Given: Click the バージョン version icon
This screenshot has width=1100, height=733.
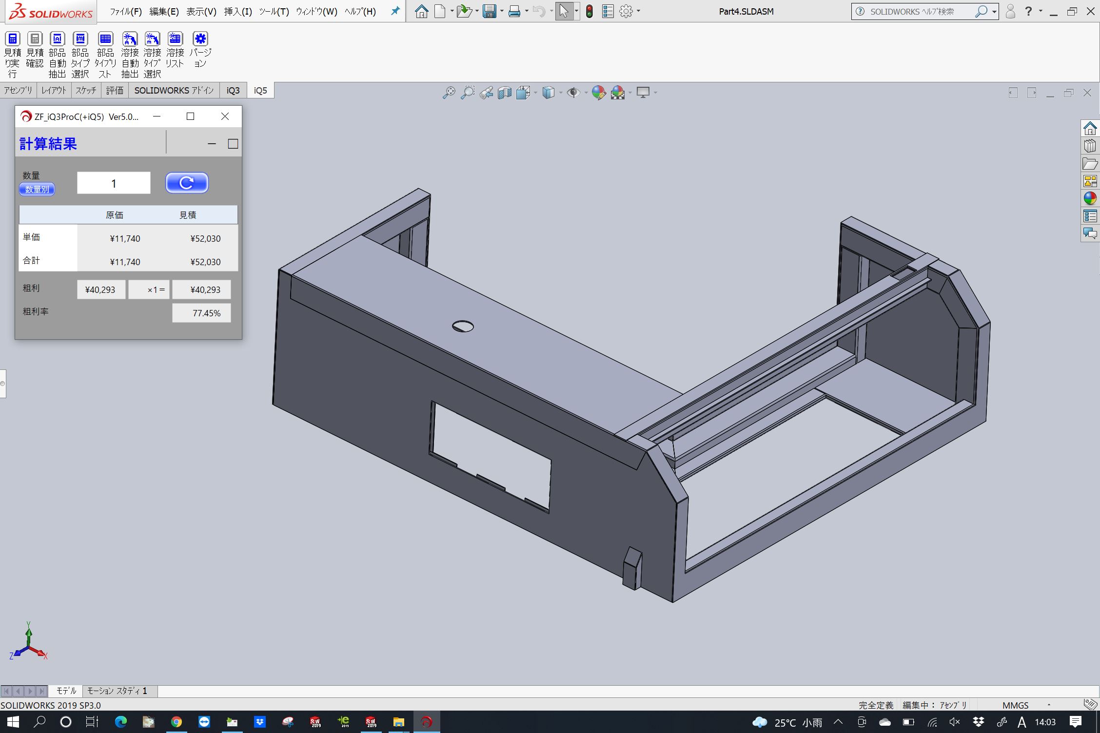Looking at the screenshot, I should pos(200,38).
